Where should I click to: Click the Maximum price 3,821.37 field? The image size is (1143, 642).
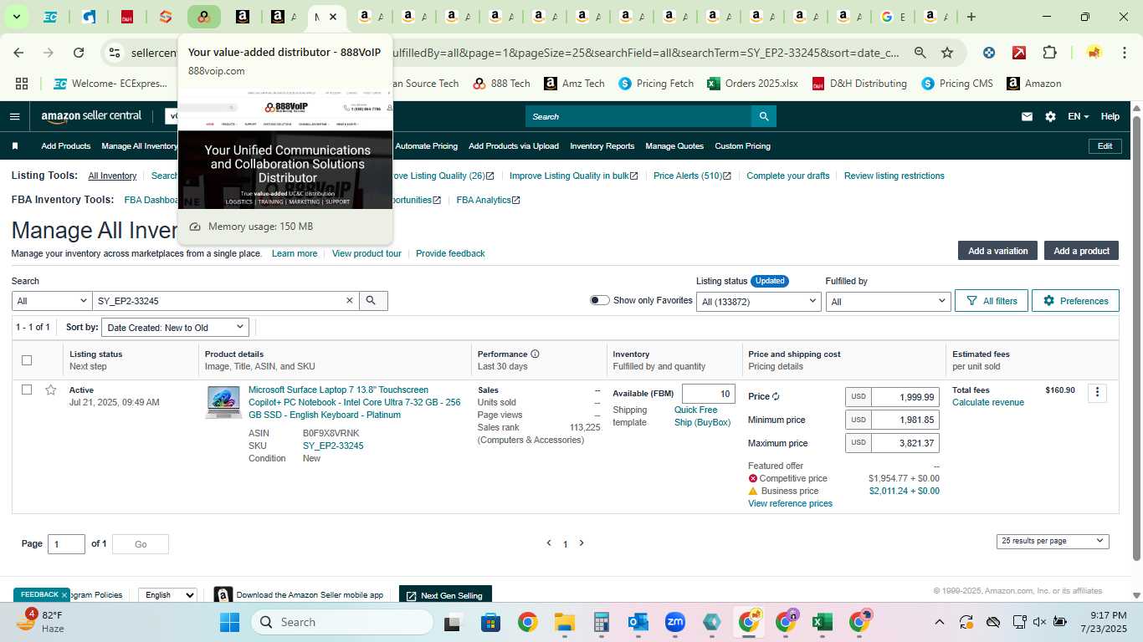tap(905, 444)
